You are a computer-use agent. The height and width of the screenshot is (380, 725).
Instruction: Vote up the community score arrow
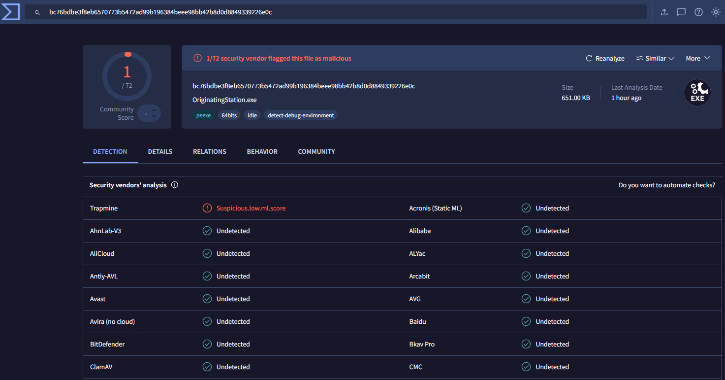click(x=154, y=110)
